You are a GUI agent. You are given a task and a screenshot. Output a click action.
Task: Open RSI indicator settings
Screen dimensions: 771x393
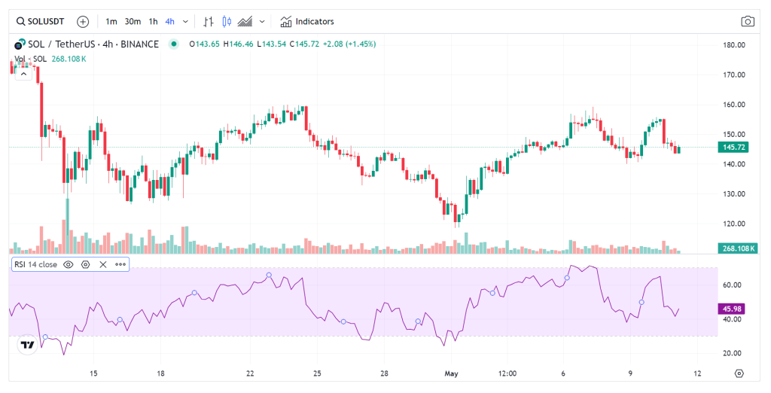pyautogui.click(x=85, y=264)
